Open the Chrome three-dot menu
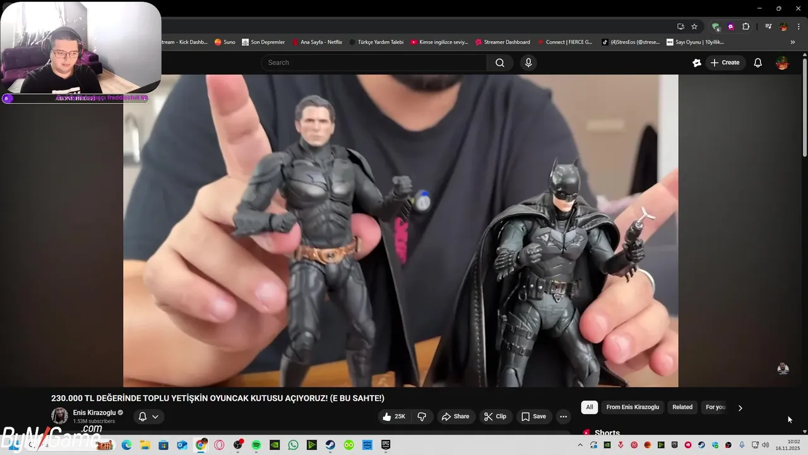Viewport: 808px width, 455px height. coord(799,27)
